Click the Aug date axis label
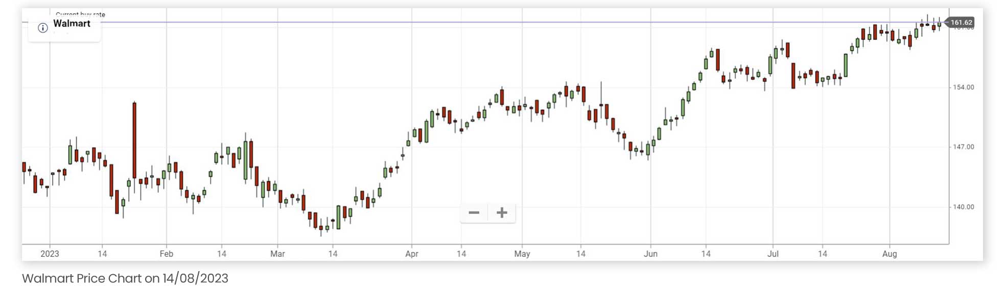The image size is (1005, 290). coord(890,254)
